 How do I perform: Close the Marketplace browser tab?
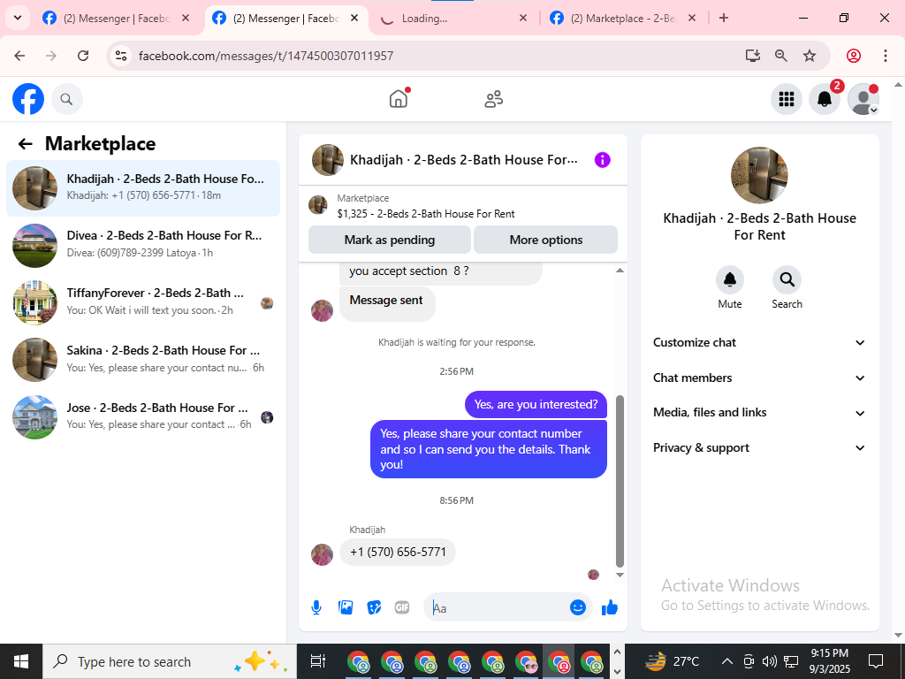coord(692,18)
